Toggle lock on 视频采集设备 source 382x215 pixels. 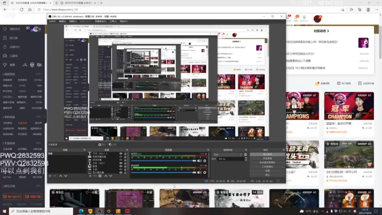(125, 157)
